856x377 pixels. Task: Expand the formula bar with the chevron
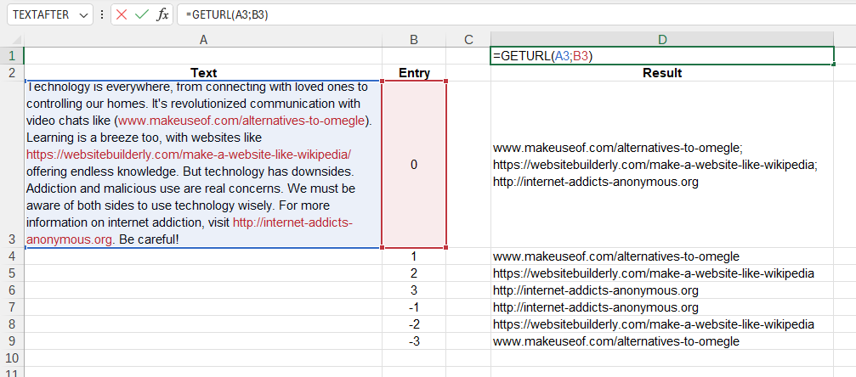[843, 15]
